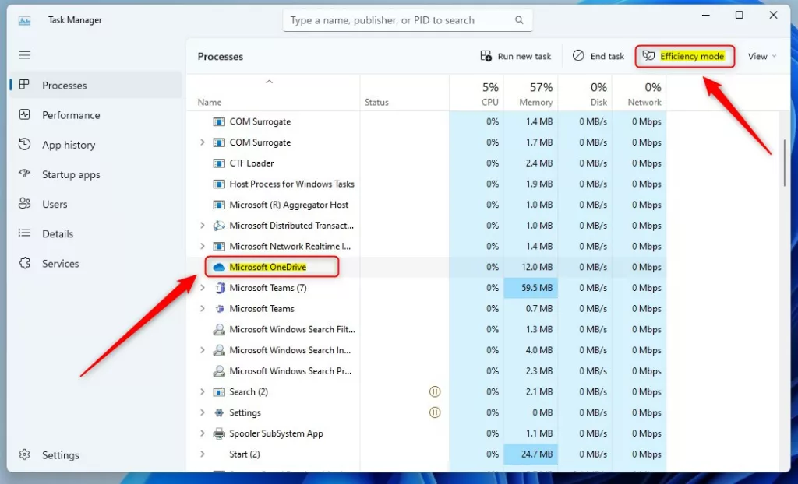The image size is (798, 484).
Task: Sort processes by Name column
Action: click(x=274, y=93)
